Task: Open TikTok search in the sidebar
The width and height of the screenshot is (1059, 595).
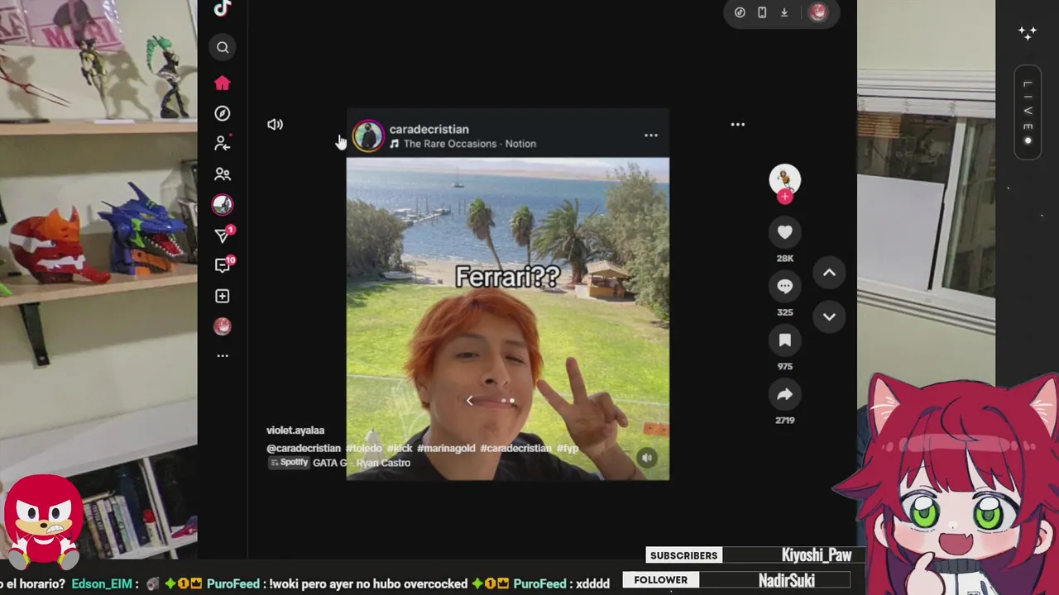Action: point(223,48)
